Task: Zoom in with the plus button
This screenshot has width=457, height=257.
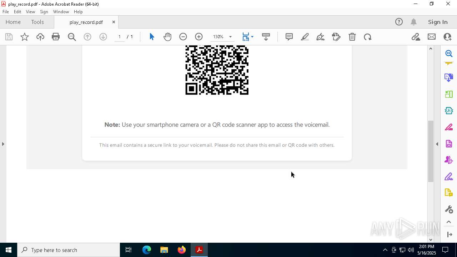Action: (199, 37)
